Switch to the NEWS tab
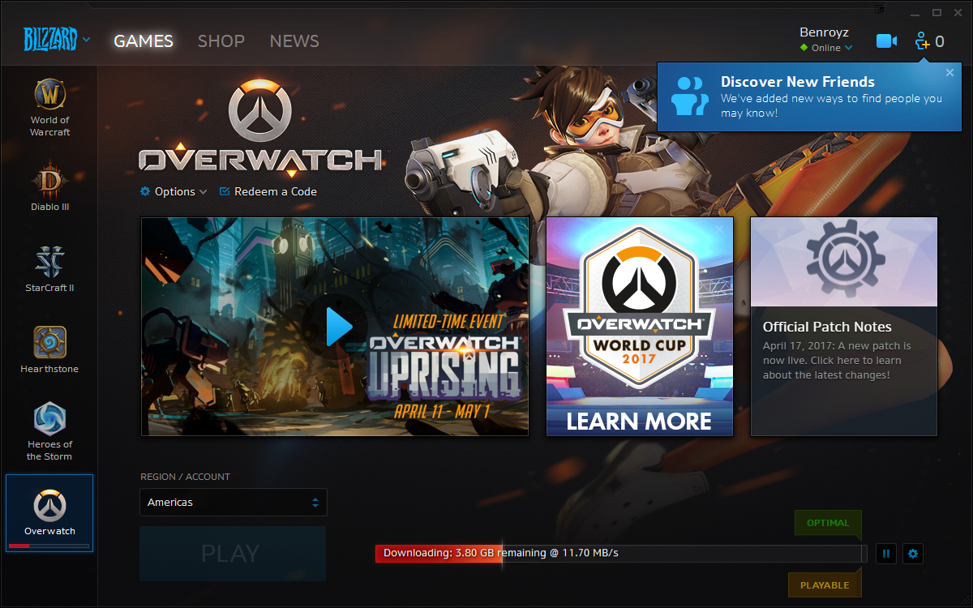 click(294, 41)
